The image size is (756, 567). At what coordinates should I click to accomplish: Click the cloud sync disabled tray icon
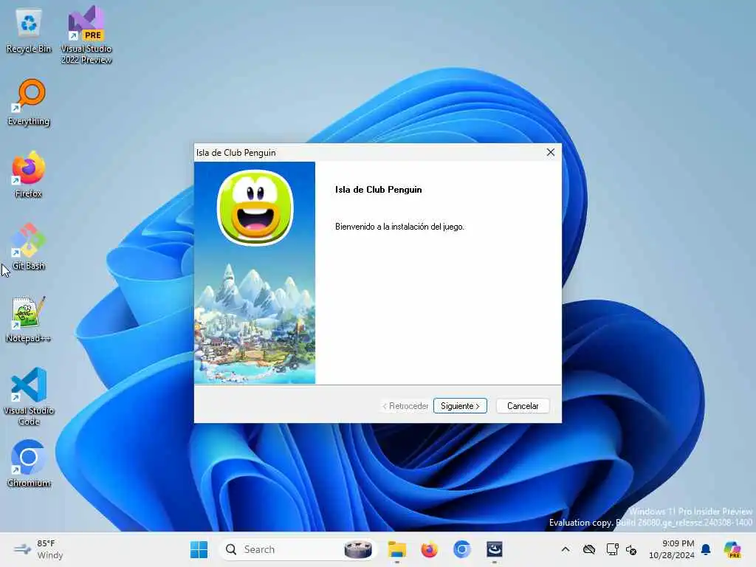[x=589, y=549]
